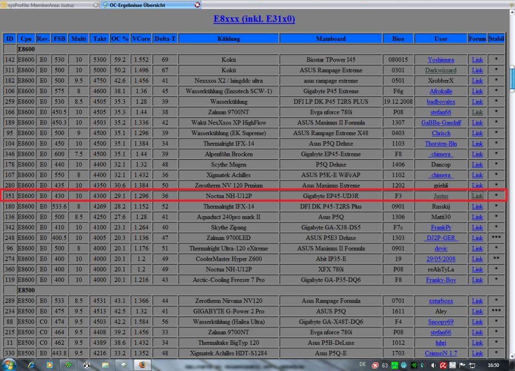Viewport: 515px width, 371px height.
Task: Open user link Franky-Boy
Action: (441, 280)
